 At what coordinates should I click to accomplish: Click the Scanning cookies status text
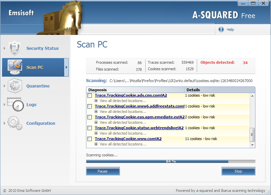pyautogui.click(x=102, y=155)
